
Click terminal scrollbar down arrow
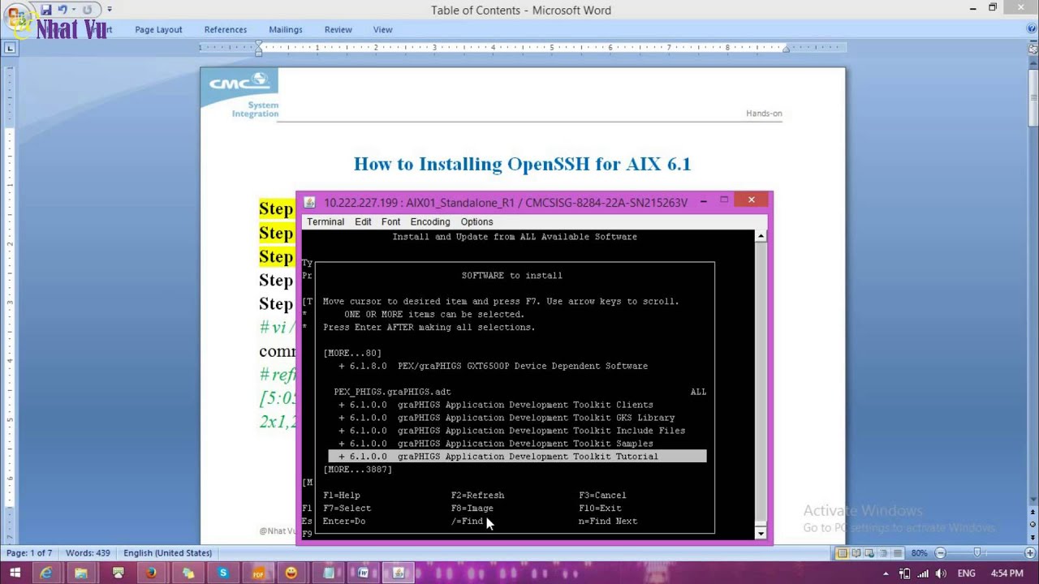point(761,533)
